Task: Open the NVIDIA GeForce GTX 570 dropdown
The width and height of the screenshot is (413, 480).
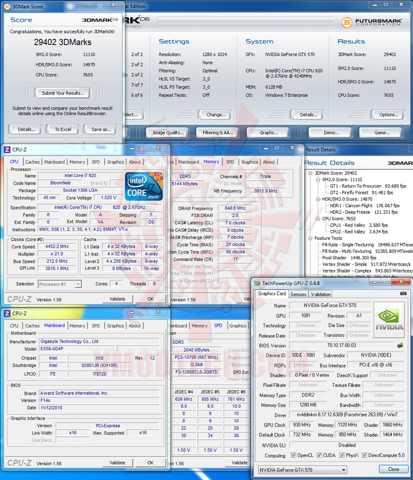Action: (302, 470)
